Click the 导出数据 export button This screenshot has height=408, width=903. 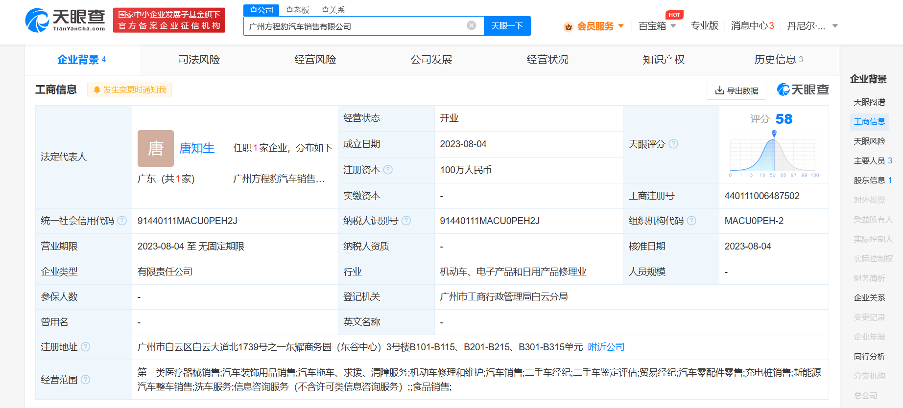click(736, 91)
